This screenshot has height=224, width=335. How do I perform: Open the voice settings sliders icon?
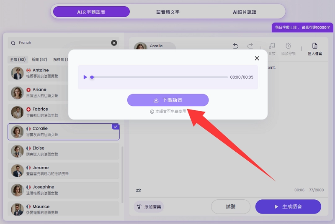point(139,190)
